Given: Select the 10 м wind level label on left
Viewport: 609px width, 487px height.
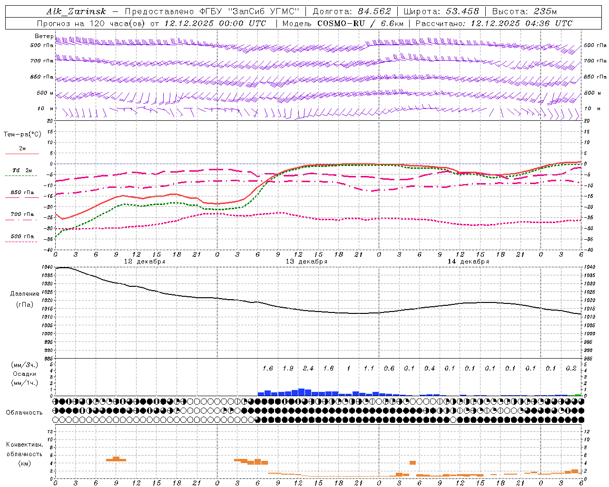Looking at the screenshot, I should pos(46,108).
